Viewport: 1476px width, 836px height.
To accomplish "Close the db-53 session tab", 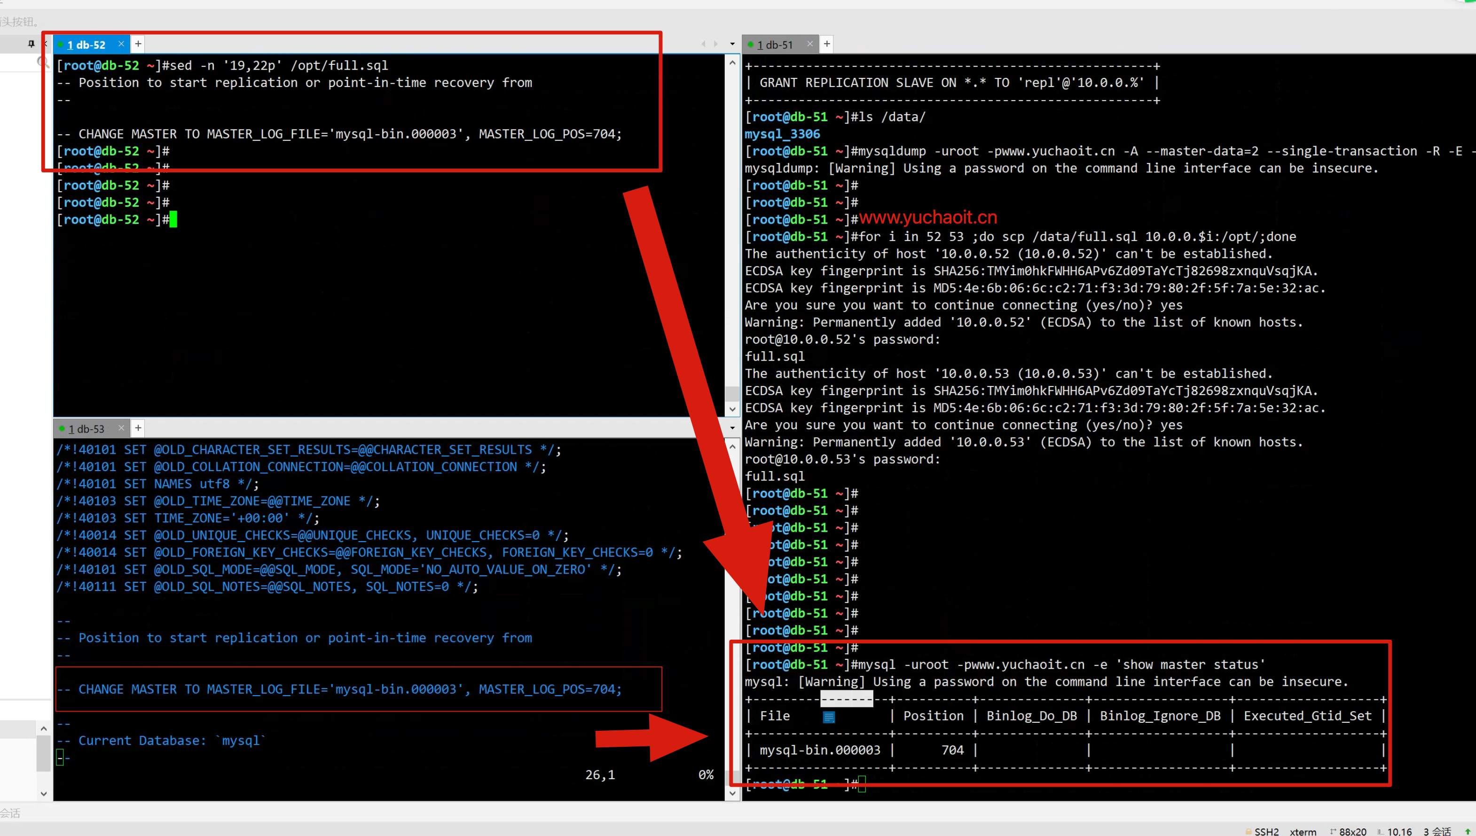I will (x=121, y=428).
